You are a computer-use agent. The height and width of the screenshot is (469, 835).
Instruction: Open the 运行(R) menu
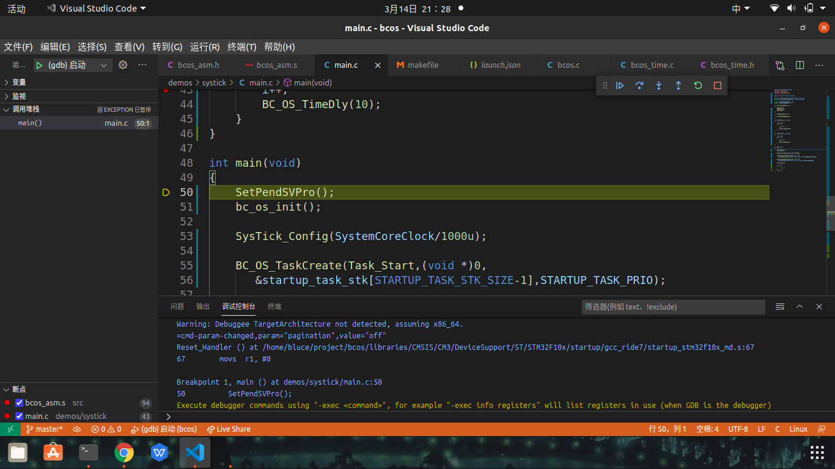pyautogui.click(x=205, y=47)
